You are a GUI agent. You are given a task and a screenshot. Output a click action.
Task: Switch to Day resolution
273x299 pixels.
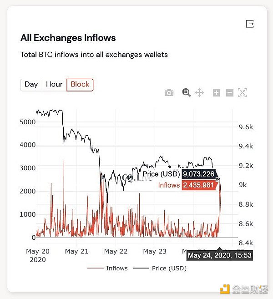pos(31,85)
